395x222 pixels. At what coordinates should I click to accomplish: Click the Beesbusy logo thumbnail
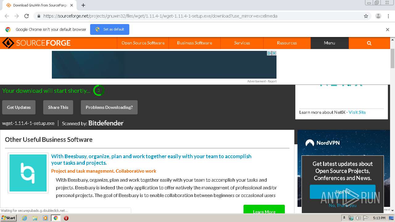(28, 173)
